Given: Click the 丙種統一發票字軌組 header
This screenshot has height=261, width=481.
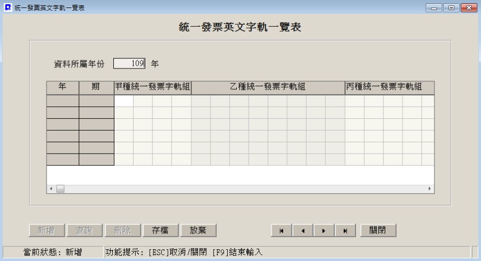Looking at the screenshot, I should (390, 88).
